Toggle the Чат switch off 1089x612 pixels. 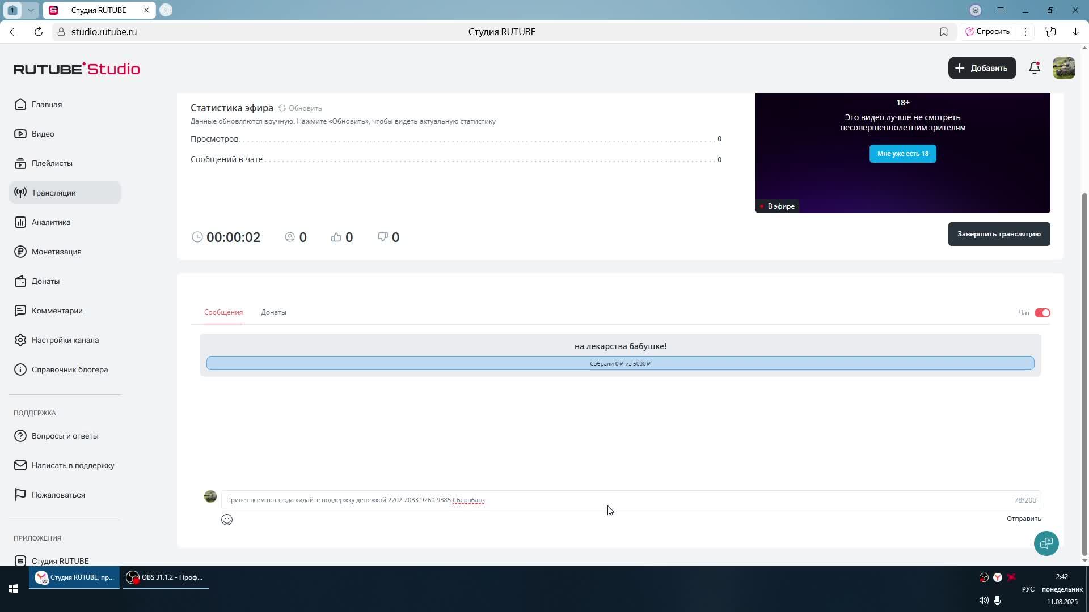tap(1042, 313)
